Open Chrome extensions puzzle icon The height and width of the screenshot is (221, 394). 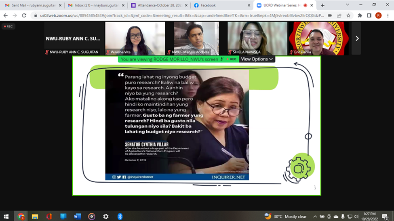pyautogui.click(x=360, y=15)
